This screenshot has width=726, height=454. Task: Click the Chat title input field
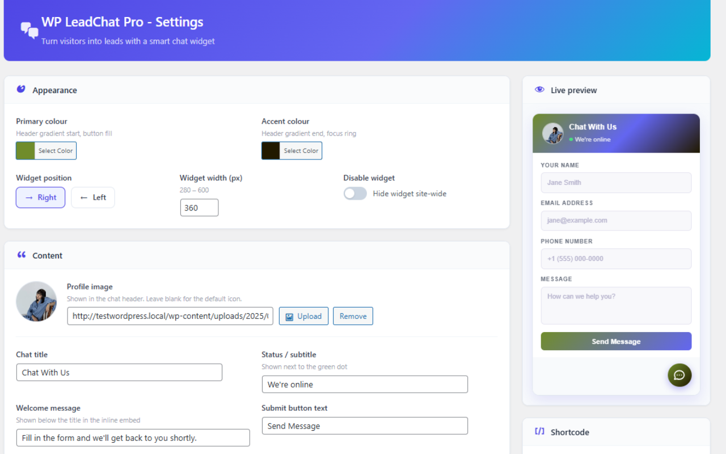pos(119,372)
